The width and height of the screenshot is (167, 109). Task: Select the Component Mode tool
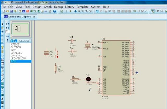(2, 28)
